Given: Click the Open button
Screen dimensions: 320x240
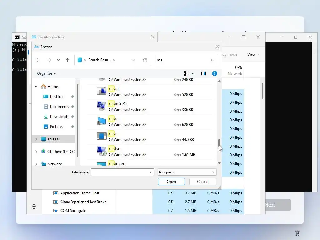Looking at the screenshot, I should click(172, 182).
